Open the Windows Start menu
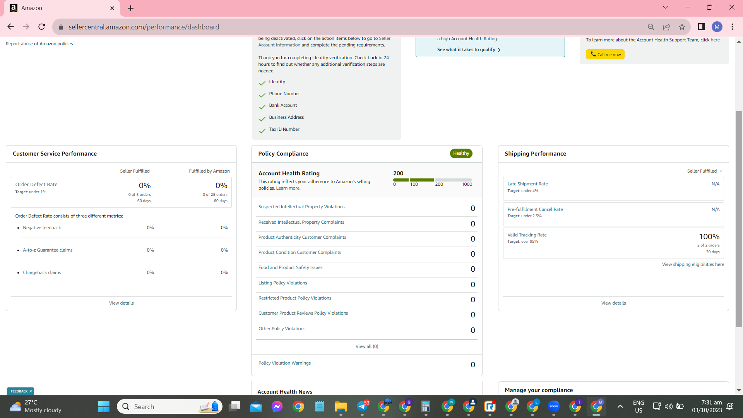 (x=104, y=406)
